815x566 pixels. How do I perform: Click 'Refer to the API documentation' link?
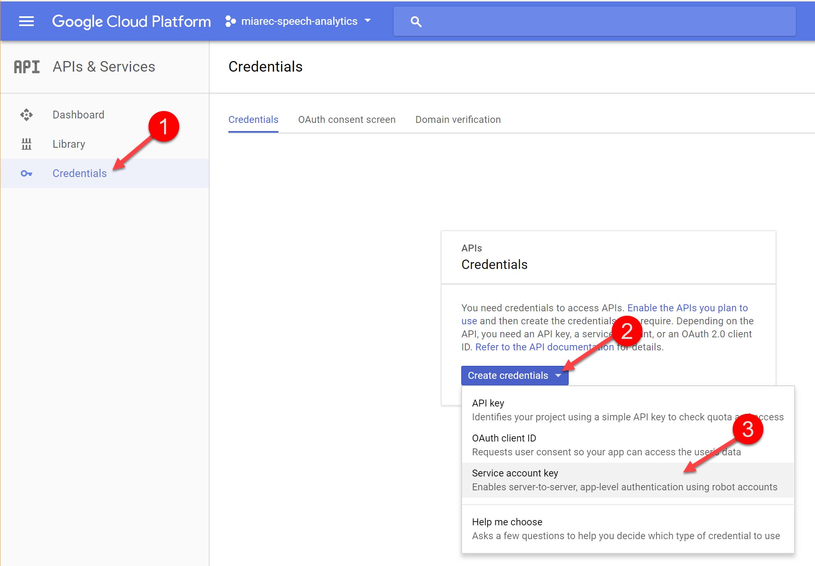(544, 347)
